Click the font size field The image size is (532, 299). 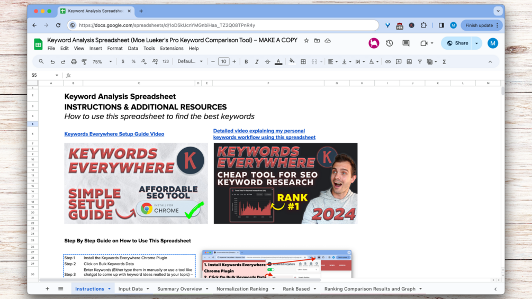[223, 61]
